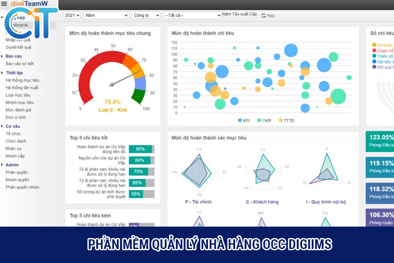Click the 'Mức độ hoàn thành mục tiêu chung' title
The image size is (394, 263).
tap(110, 33)
